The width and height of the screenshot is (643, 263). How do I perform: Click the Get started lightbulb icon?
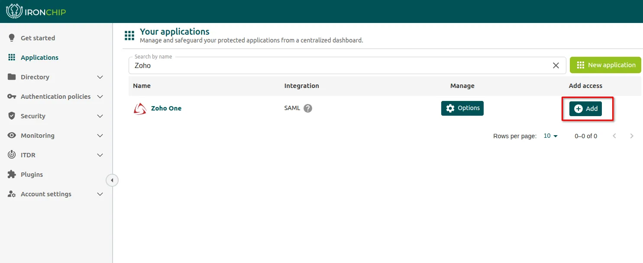(x=12, y=38)
